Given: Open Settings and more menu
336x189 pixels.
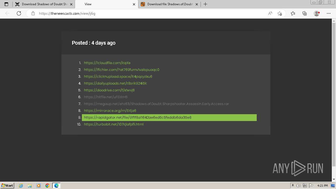Looking at the screenshot, I should pyautogui.click(x=329, y=13).
